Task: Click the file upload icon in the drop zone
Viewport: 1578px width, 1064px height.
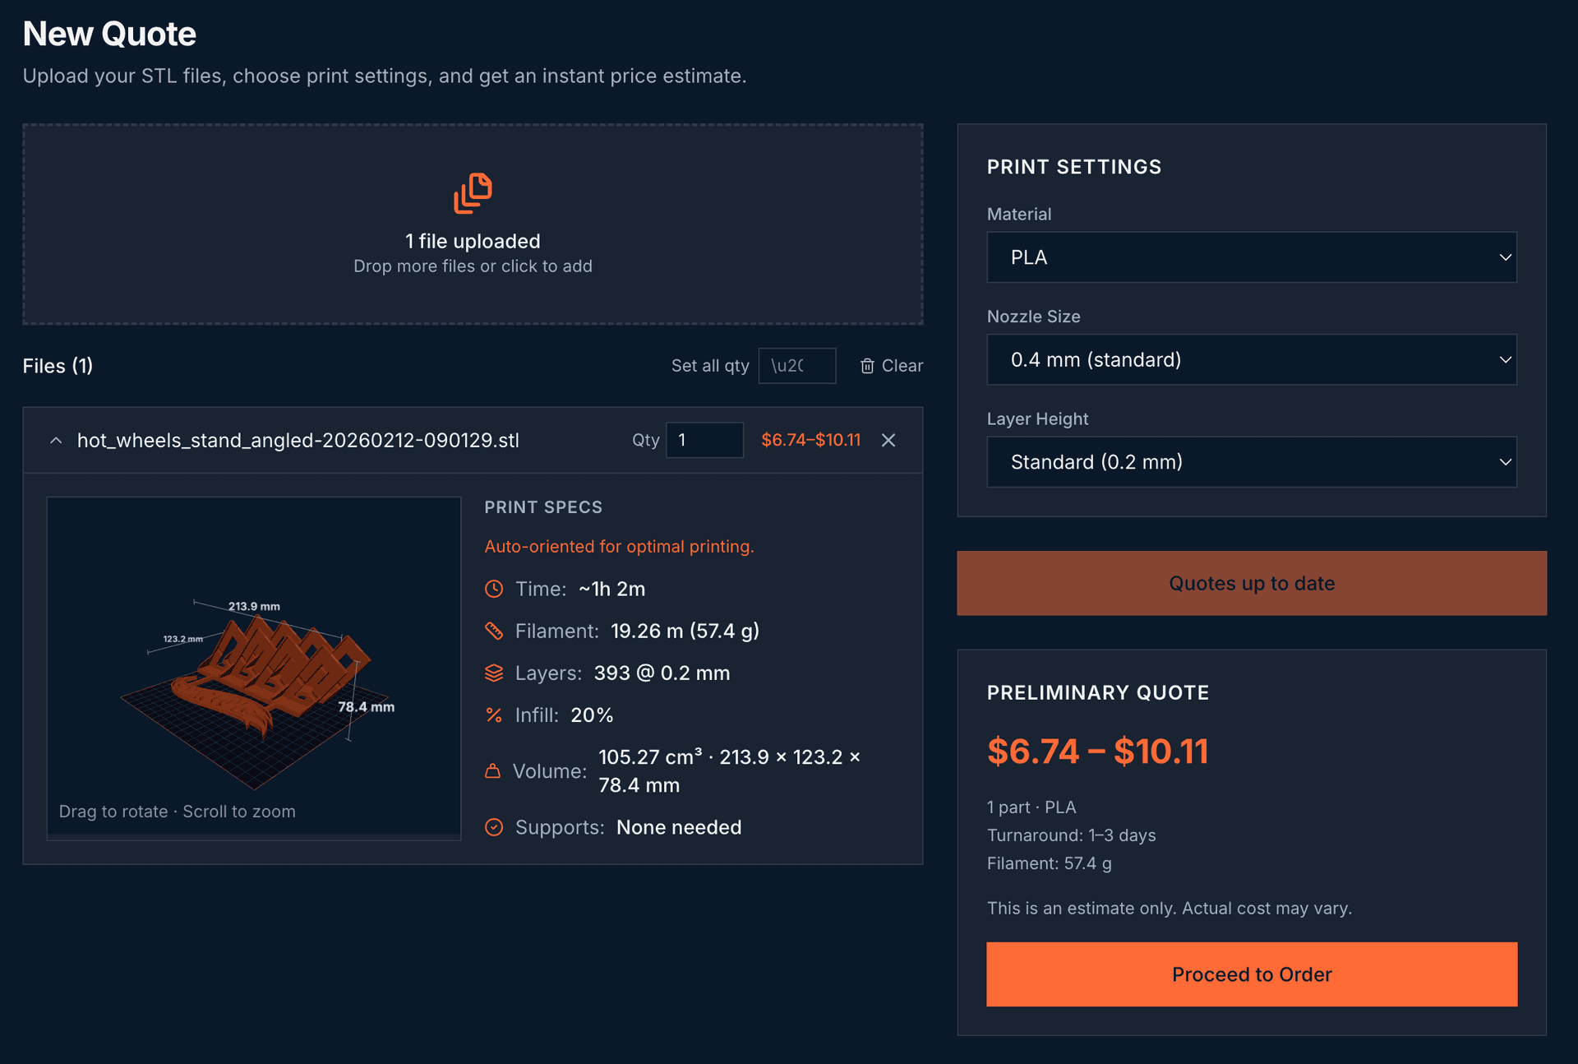Action: [473, 194]
